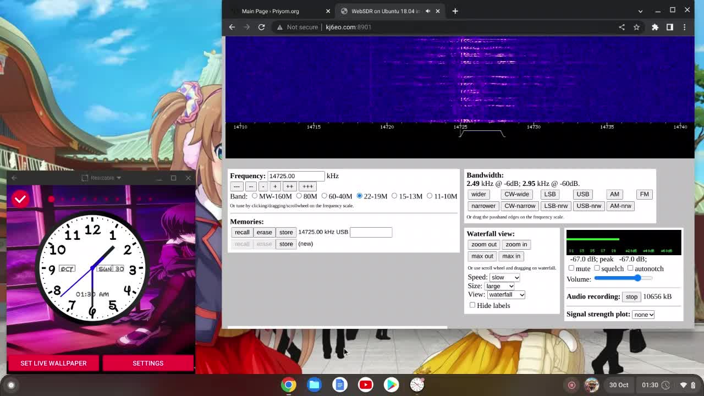Open waterfall Speed dropdown
The image size is (704, 396).
pos(504,277)
